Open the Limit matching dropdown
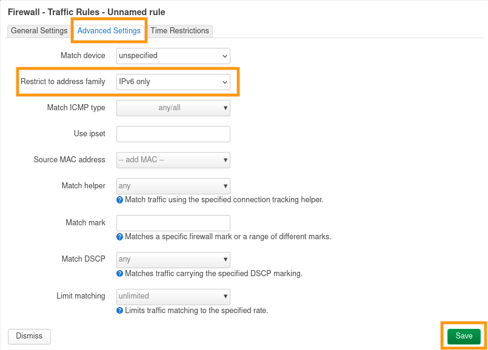This screenshot has width=488, height=350. click(x=173, y=296)
